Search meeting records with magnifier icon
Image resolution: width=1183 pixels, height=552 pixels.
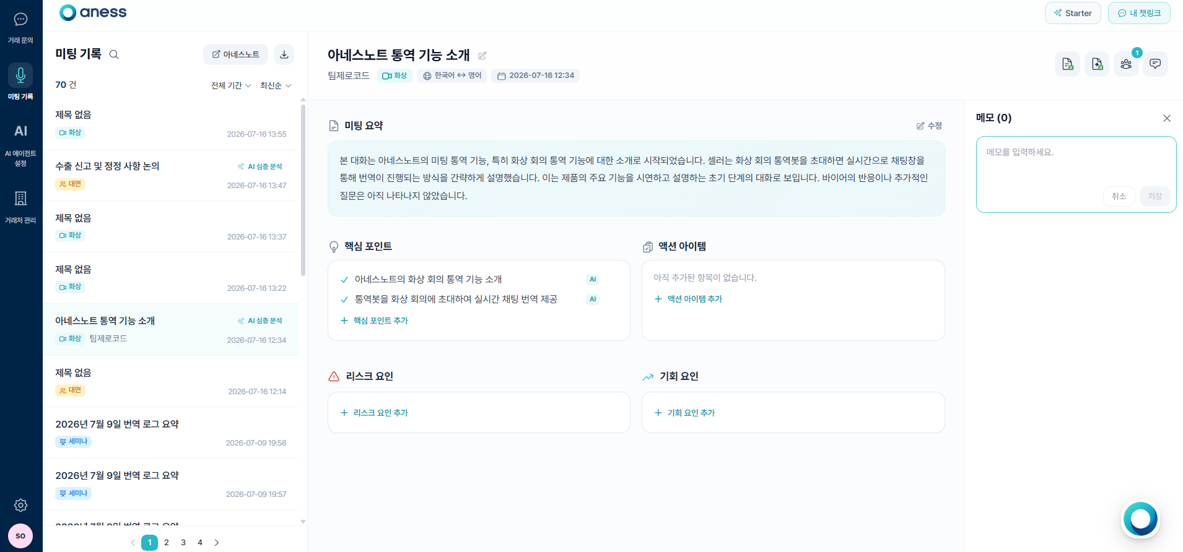(x=114, y=54)
